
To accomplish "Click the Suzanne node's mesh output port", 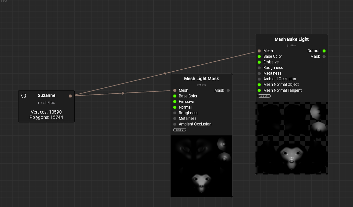I will tap(70, 96).
